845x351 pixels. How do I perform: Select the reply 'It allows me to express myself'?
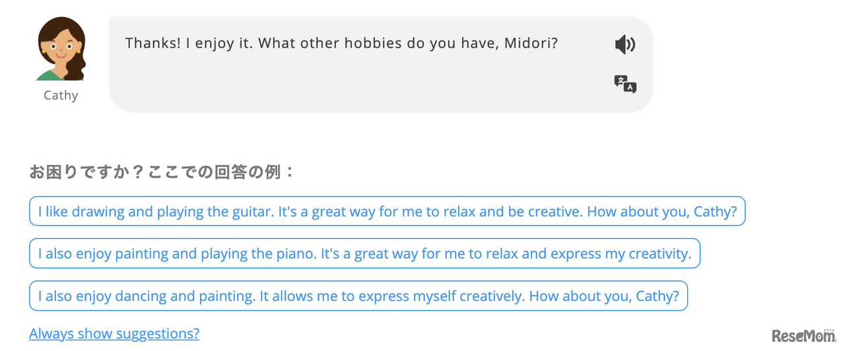click(x=358, y=296)
